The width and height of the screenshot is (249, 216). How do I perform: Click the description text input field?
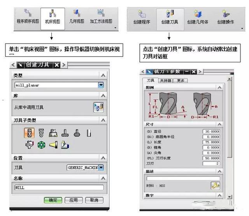coord(183,178)
